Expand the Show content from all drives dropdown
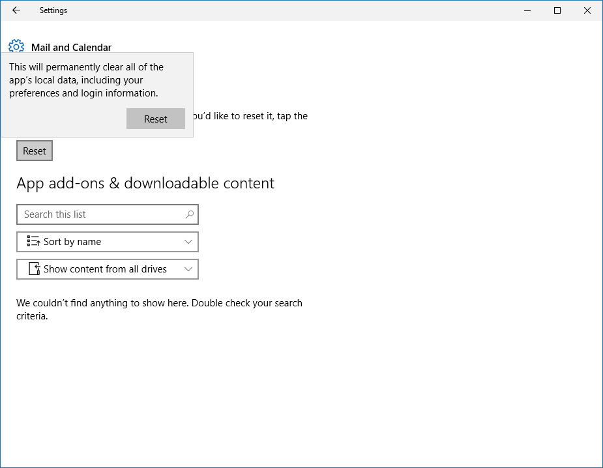 [108, 269]
